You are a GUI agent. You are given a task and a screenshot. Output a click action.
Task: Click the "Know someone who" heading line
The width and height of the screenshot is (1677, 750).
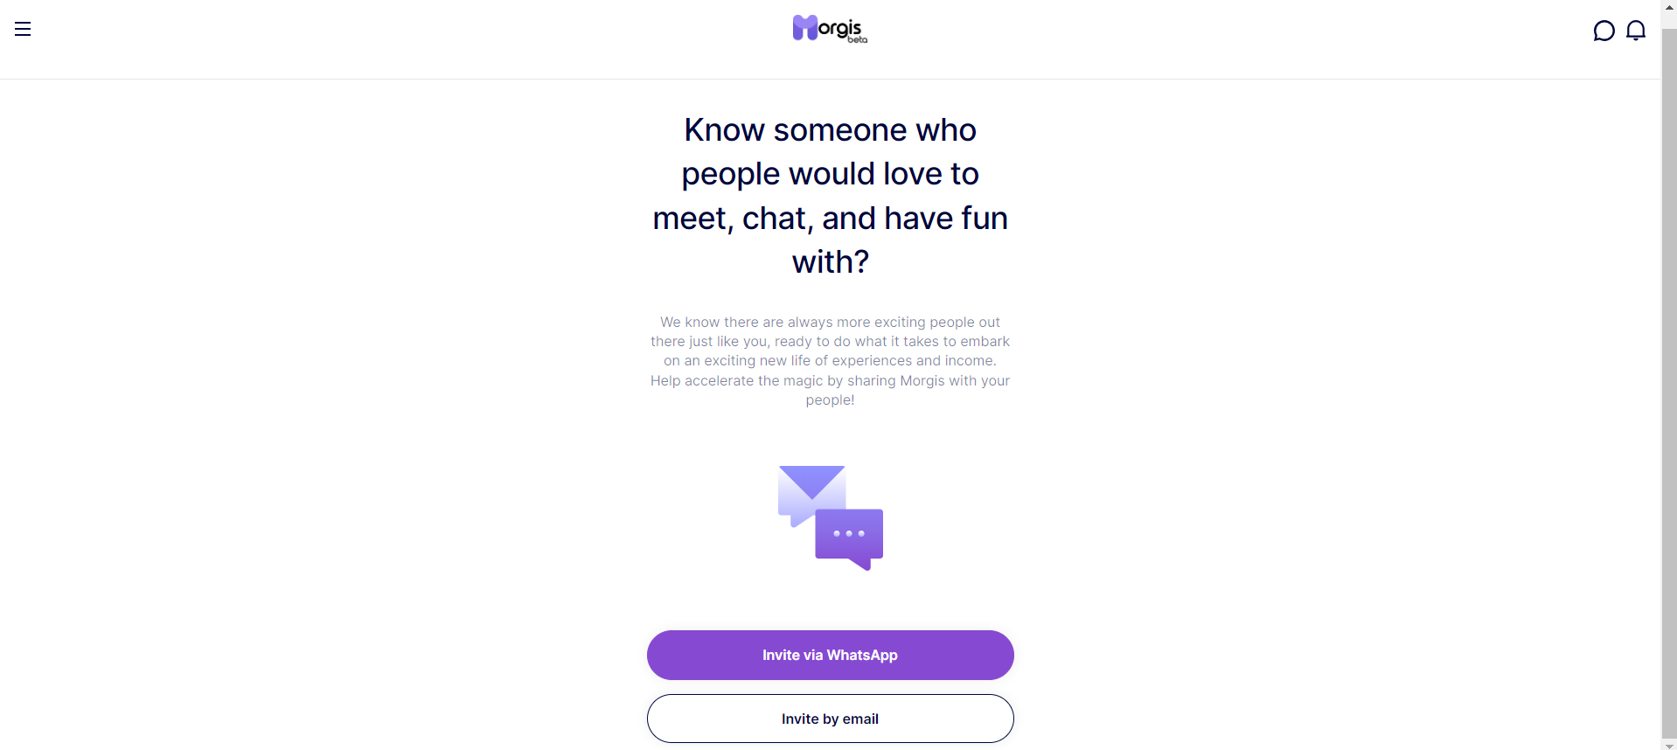click(830, 130)
